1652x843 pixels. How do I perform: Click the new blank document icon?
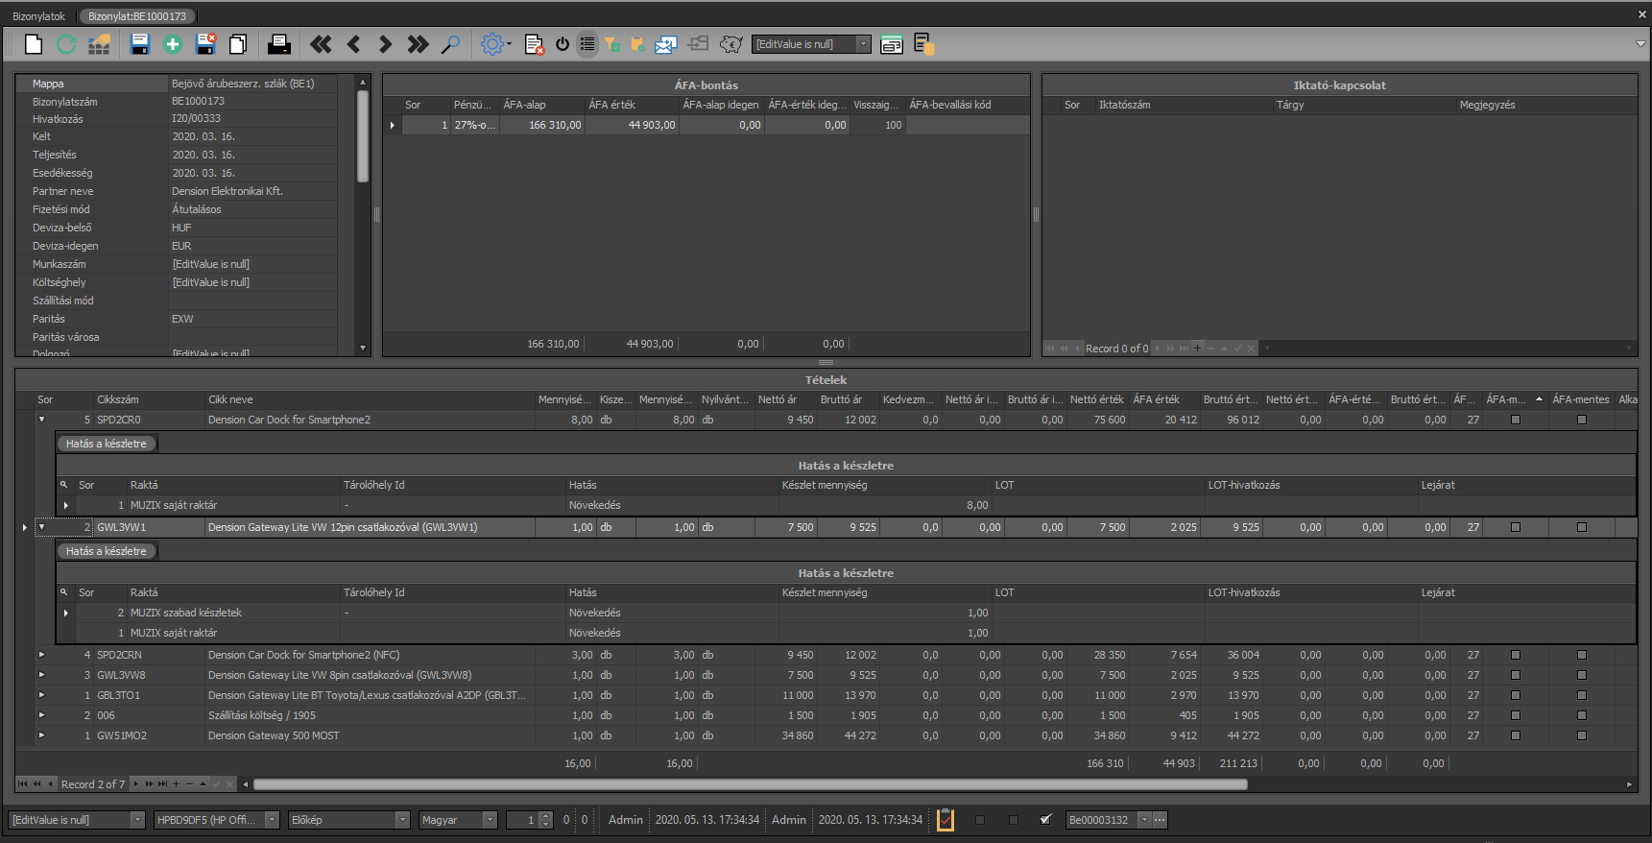coord(34,44)
